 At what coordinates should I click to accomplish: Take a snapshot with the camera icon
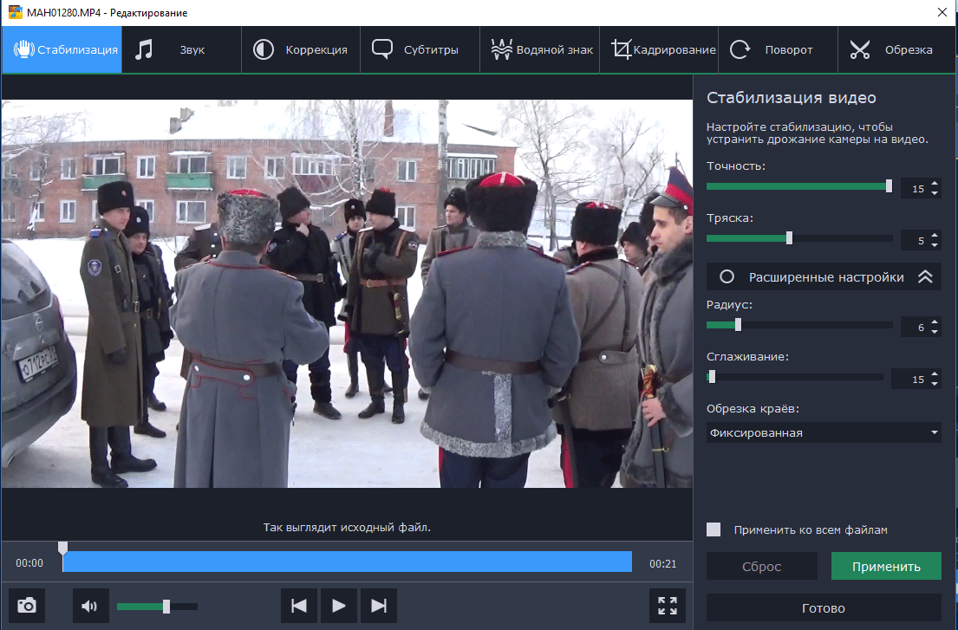[x=27, y=606]
